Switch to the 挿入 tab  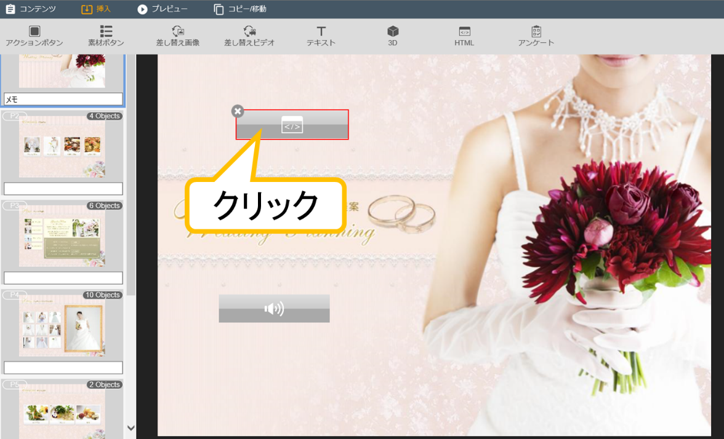pos(96,9)
